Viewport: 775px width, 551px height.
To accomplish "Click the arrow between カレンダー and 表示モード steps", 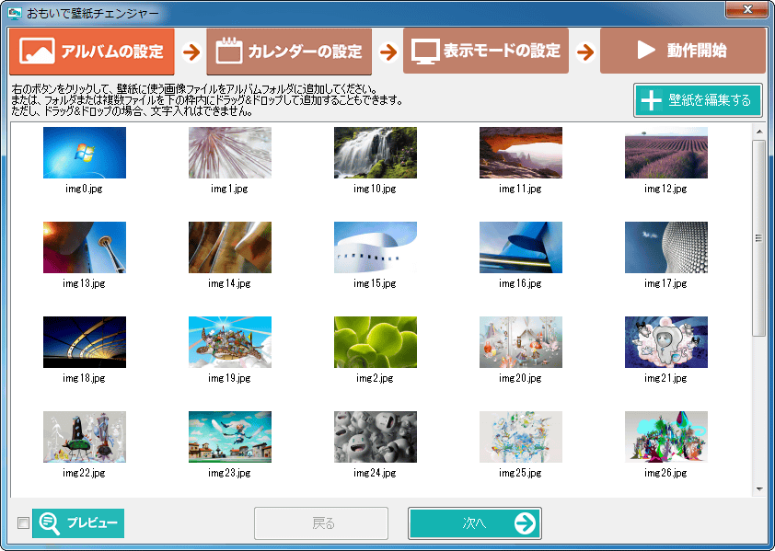I will [x=388, y=52].
